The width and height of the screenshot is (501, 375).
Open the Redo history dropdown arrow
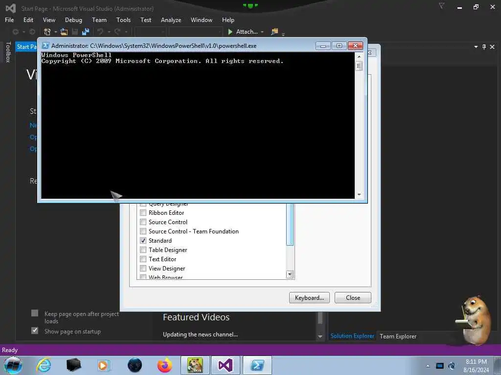click(126, 32)
